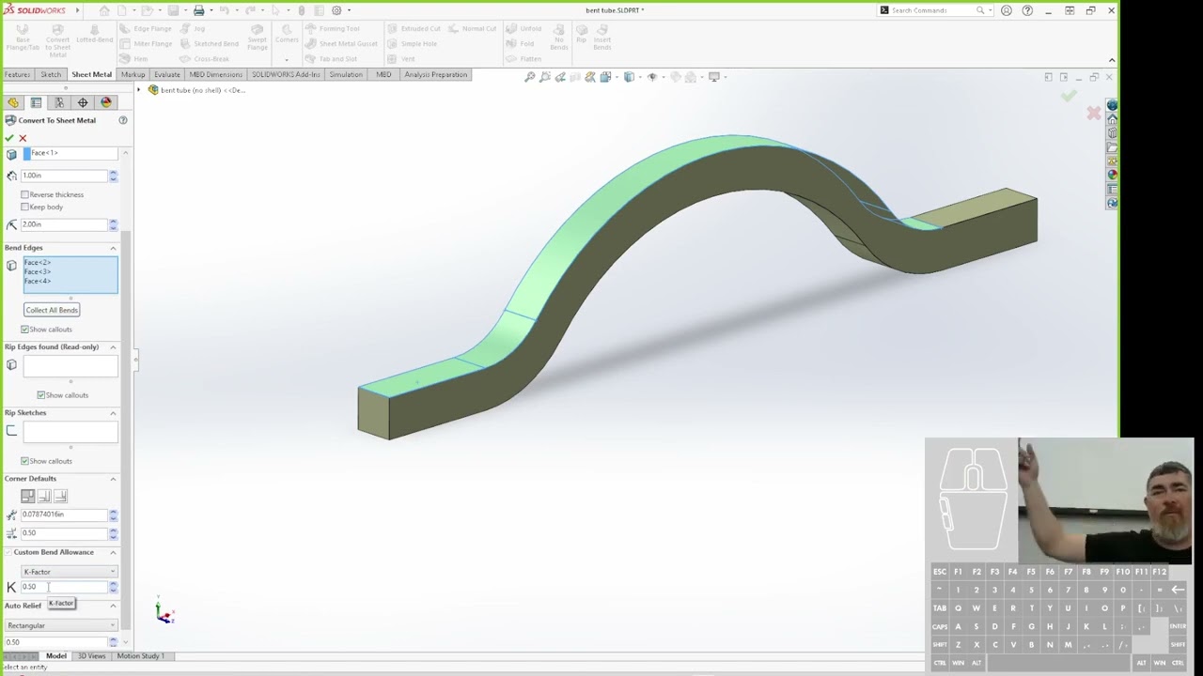1203x676 pixels.
Task: Enable the Reverse thickness checkbox
Action: 25,194
